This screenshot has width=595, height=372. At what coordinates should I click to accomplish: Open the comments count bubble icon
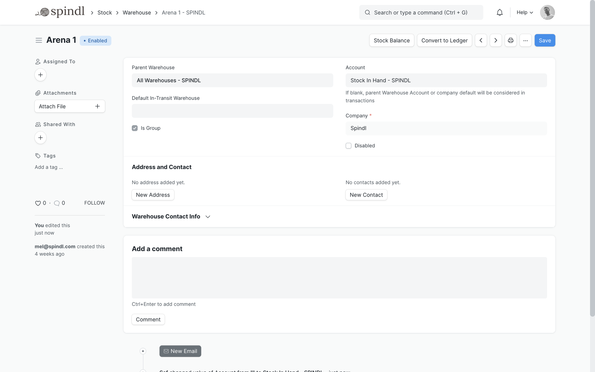point(57,203)
